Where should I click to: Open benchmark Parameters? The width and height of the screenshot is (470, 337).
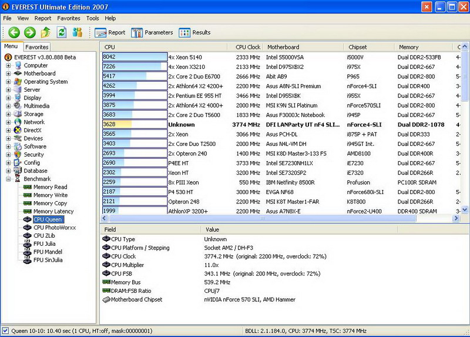pos(152,32)
